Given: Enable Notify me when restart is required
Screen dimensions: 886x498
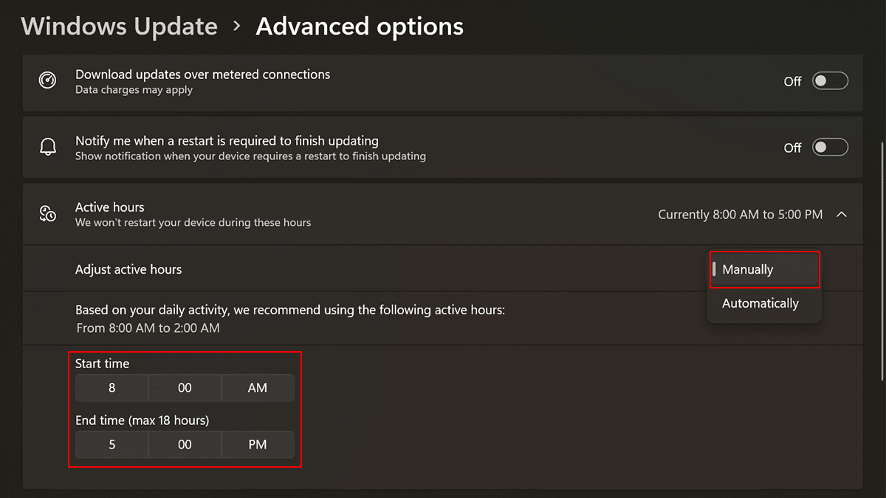Looking at the screenshot, I should [830, 148].
